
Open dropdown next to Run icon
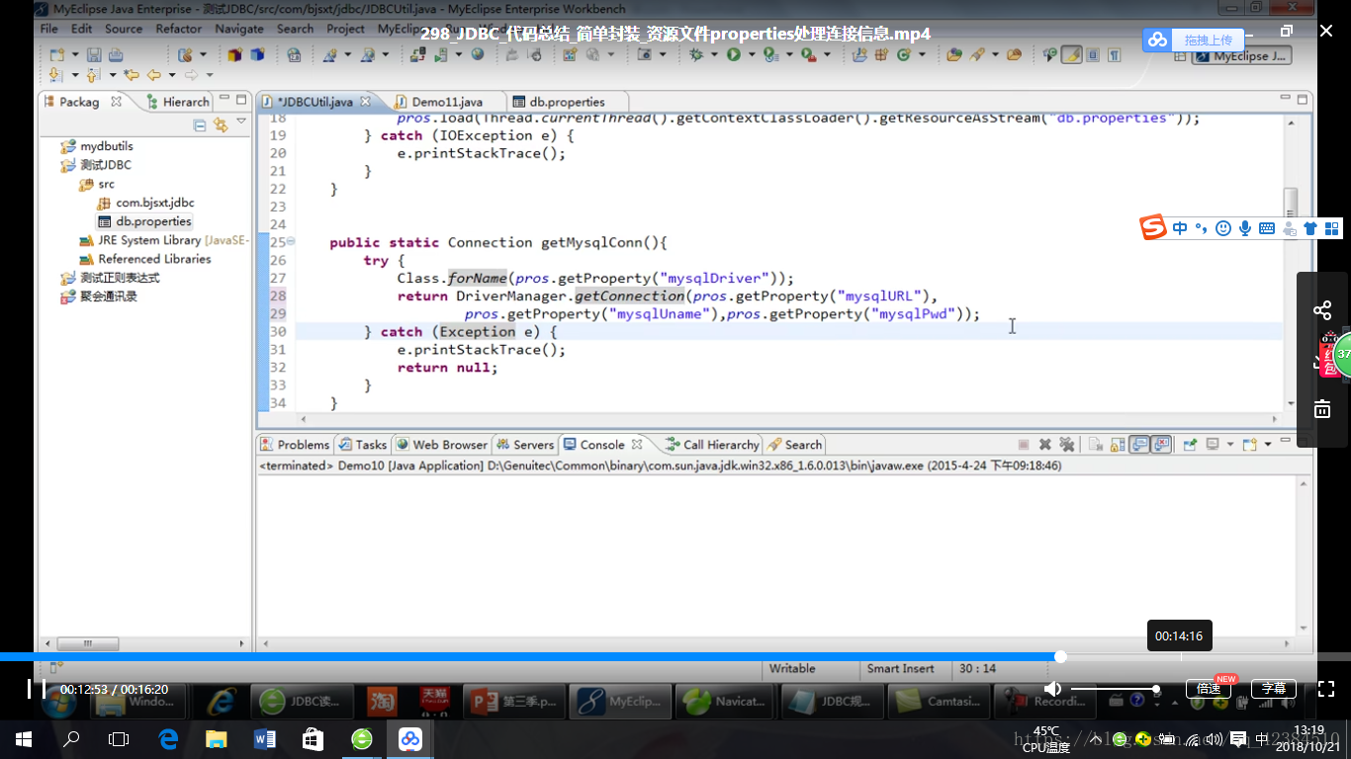(751, 55)
